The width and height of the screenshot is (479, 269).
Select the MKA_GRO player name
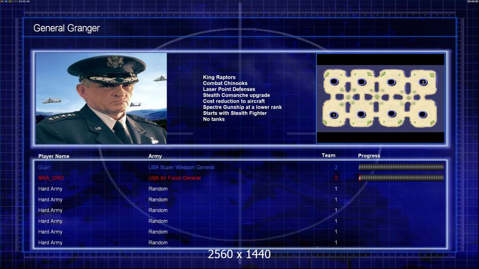pos(51,178)
